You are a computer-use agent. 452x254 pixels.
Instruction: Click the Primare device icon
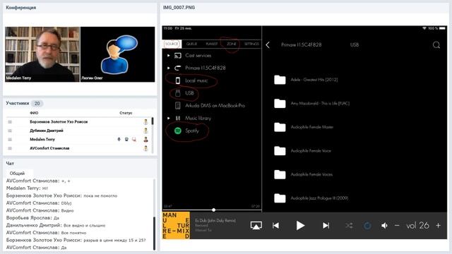coord(178,68)
